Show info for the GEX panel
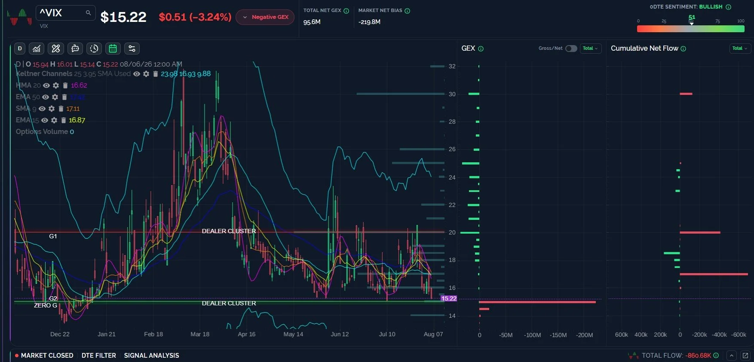 coord(481,49)
